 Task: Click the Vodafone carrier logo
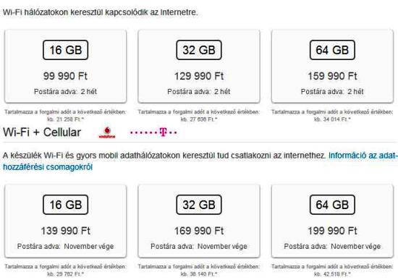(107, 132)
